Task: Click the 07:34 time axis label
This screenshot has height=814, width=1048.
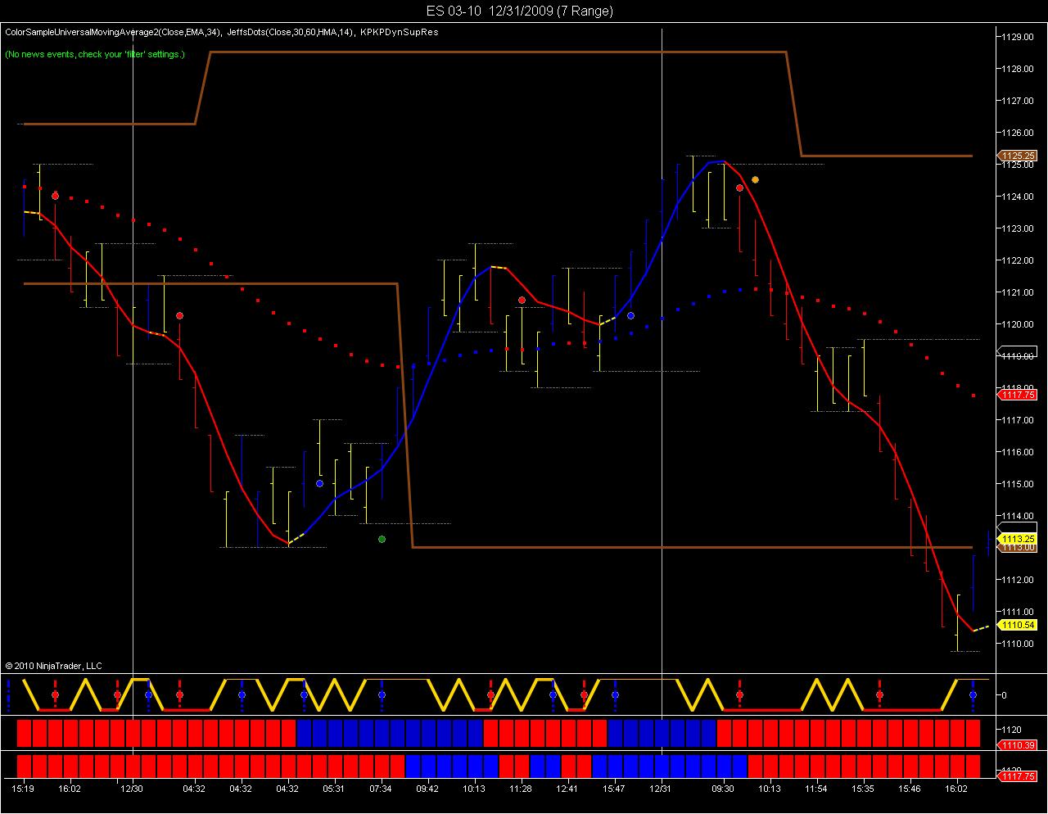Action: point(381,789)
